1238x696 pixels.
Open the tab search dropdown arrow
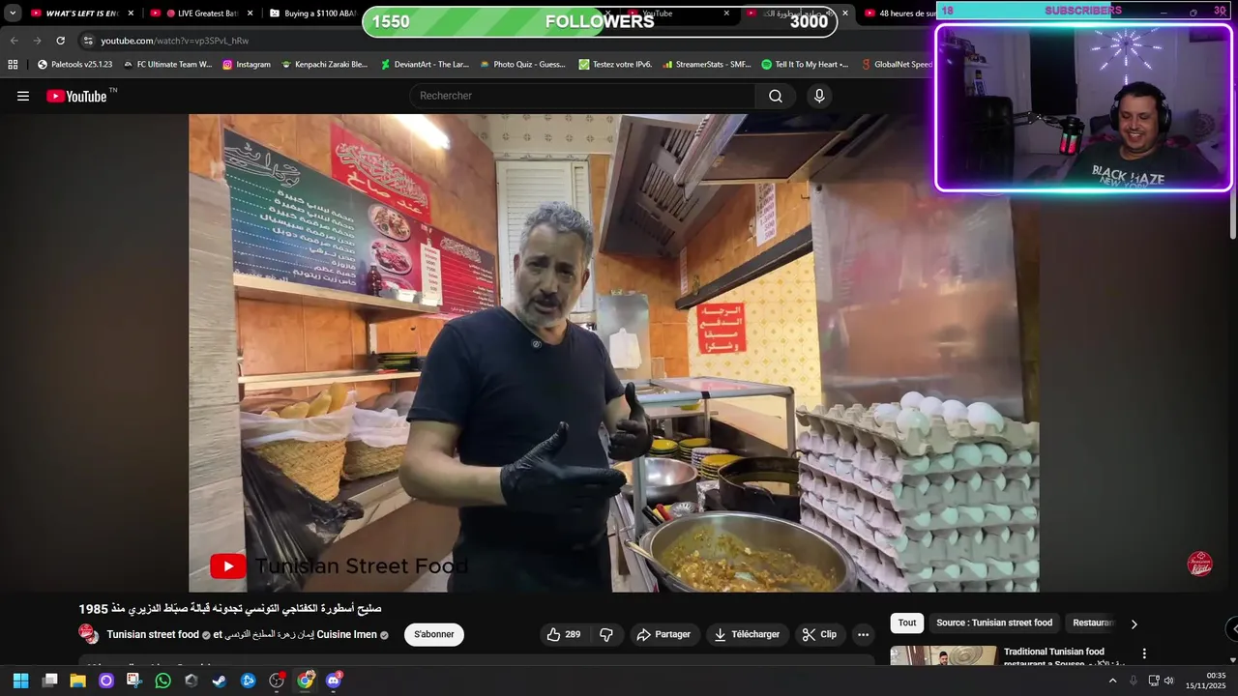(13, 14)
